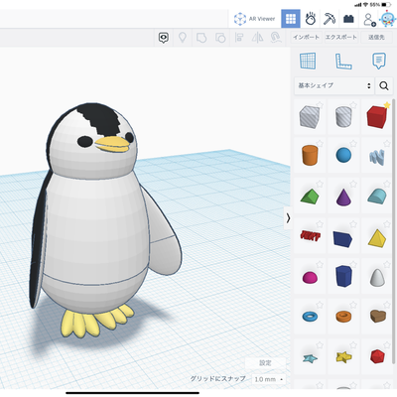Viewport: 397px width, 397px height.
Task: Select the penguin's yellow beak
Action: [112, 145]
